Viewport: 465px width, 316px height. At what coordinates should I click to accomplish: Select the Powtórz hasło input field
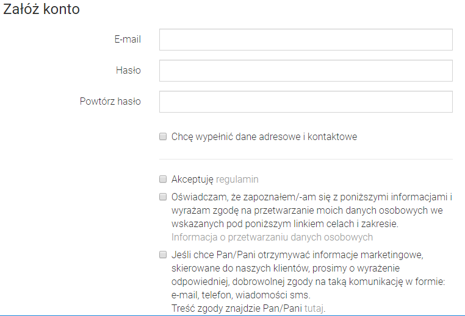306,102
